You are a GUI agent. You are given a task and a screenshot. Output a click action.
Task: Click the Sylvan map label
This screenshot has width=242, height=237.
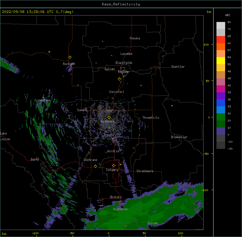(109, 69)
